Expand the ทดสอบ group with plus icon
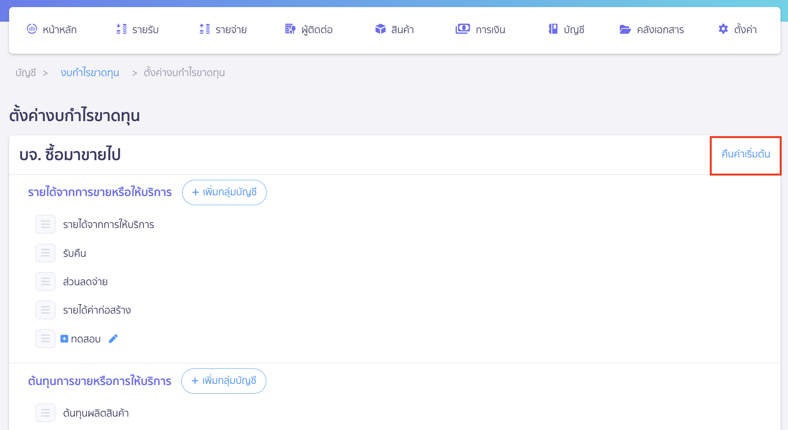The width and height of the screenshot is (788, 430). 64,339
